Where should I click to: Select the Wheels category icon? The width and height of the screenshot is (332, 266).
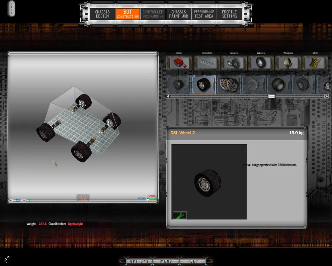click(261, 63)
